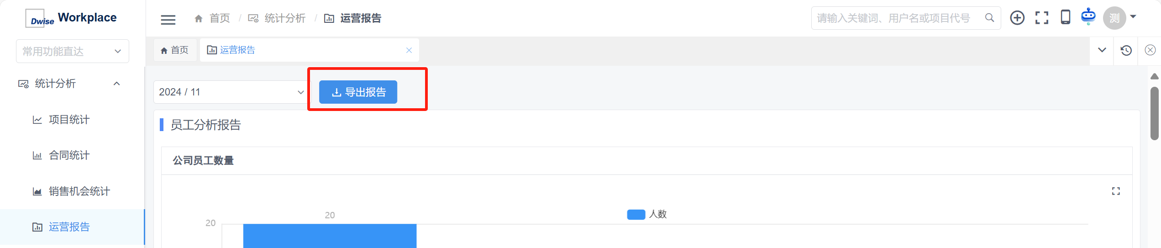Screen dimensions: 1161x248
Task: Click the search magnifier icon
Action: point(989,18)
